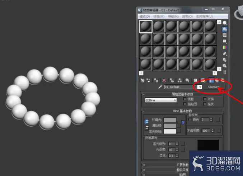Enable the 线框 wireframe checkbox
The image size is (243, 176).
coord(184,99)
